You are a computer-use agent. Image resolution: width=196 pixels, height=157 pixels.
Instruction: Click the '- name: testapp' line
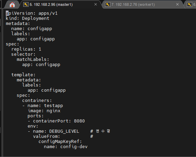point(43,106)
